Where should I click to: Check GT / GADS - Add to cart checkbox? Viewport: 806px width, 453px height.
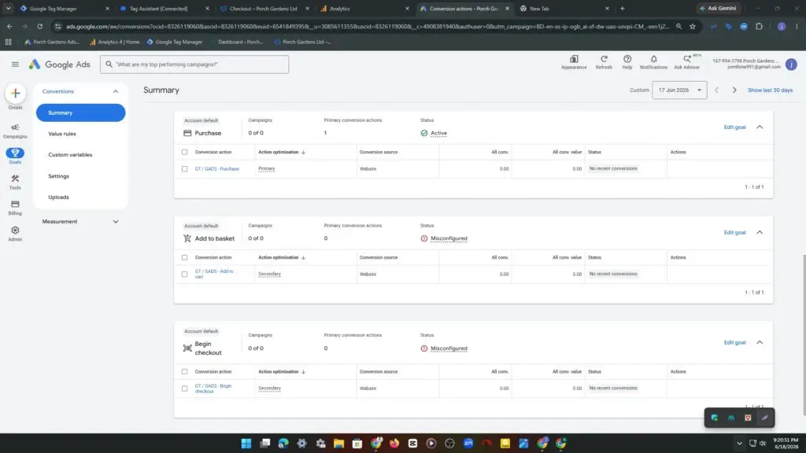pyautogui.click(x=184, y=274)
